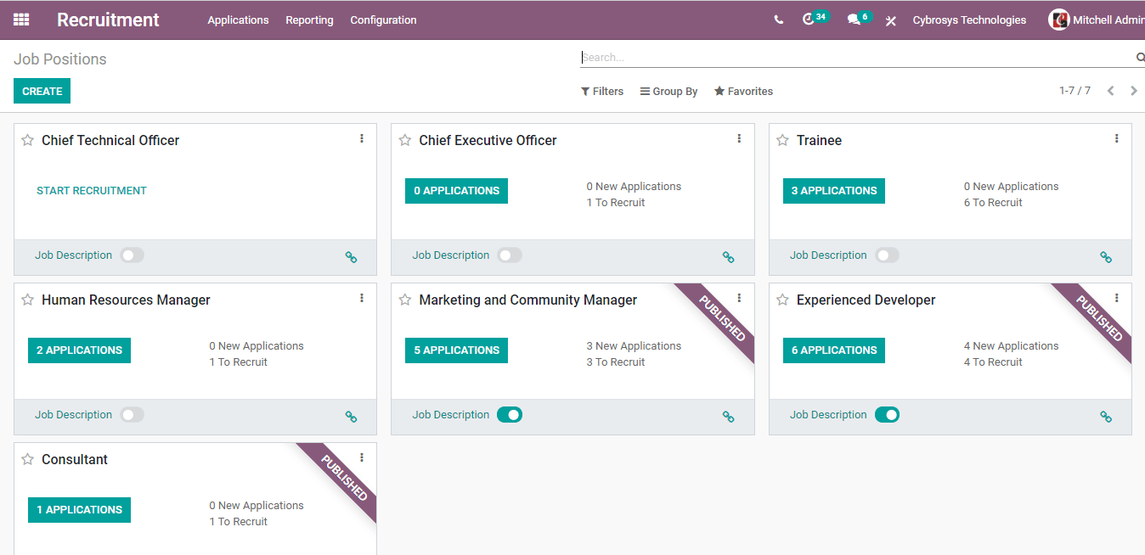Open kebab menu on Chief Technical Officer card
Image resolution: width=1145 pixels, height=555 pixels.
[x=362, y=138]
